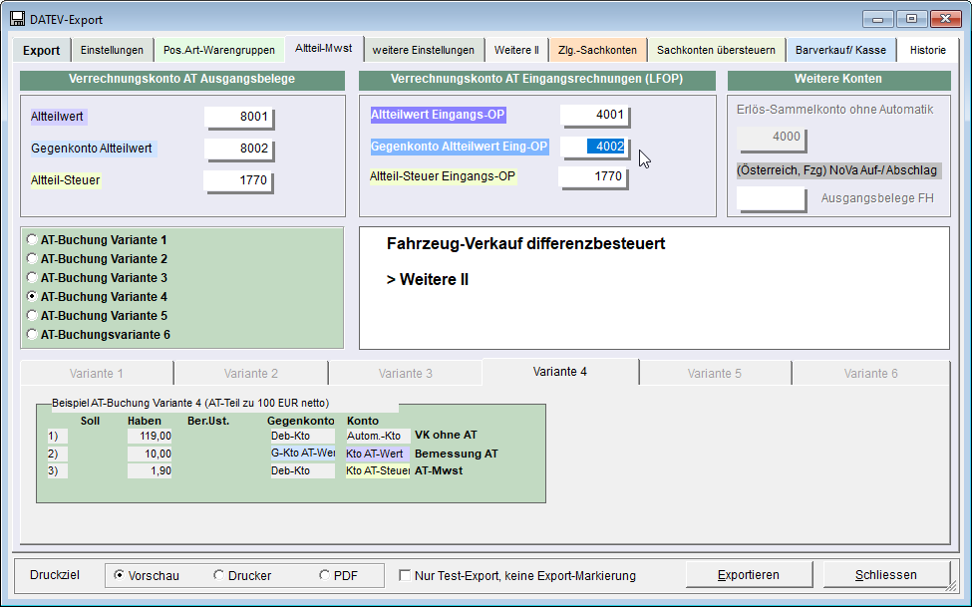The width and height of the screenshot is (972, 607).
Task: Click the purple Altteilwert label
Action: coord(58,117)
